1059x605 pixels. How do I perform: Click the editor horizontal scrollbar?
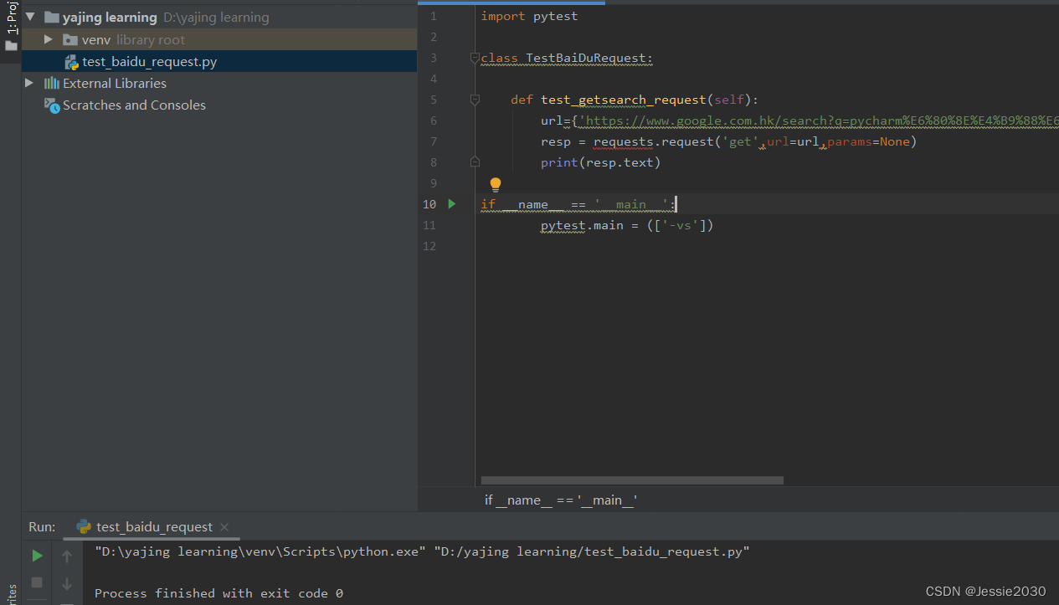coord(630,479)
